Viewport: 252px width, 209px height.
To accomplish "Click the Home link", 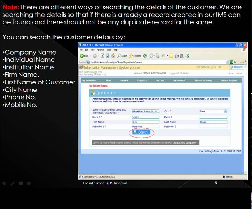I will pos(230,73).
